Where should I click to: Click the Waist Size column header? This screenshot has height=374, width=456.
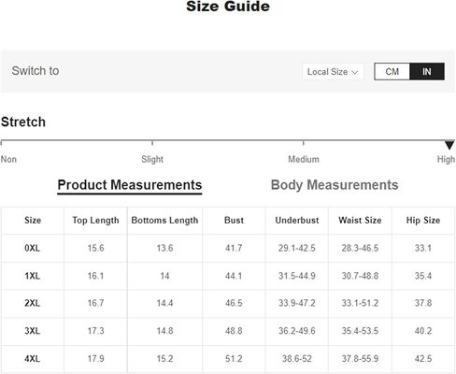coord(360,221)
